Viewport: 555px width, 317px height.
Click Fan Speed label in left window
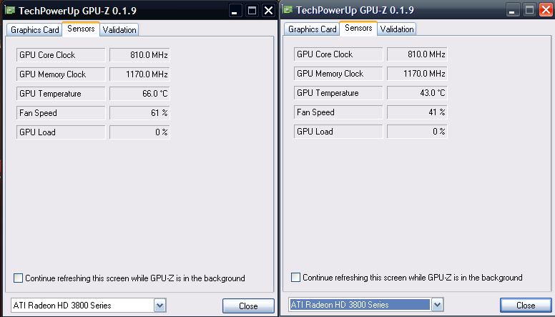(x=61, y=113)
